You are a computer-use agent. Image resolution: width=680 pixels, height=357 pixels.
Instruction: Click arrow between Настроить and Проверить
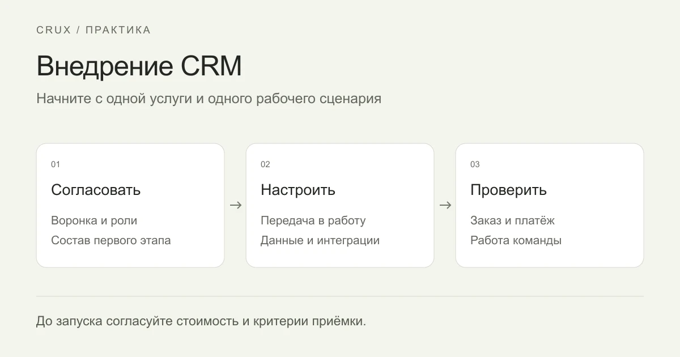click(445, 205)
